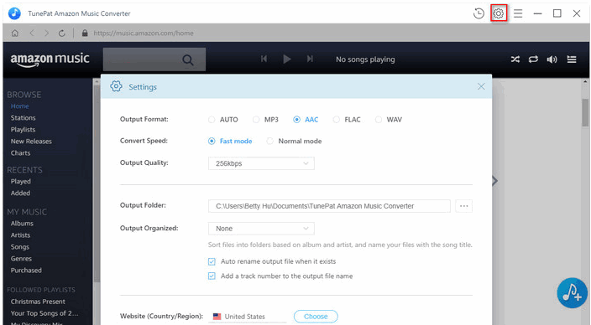
Task: Navigate back with the left arrow
Action: click(x=32, y=34)
